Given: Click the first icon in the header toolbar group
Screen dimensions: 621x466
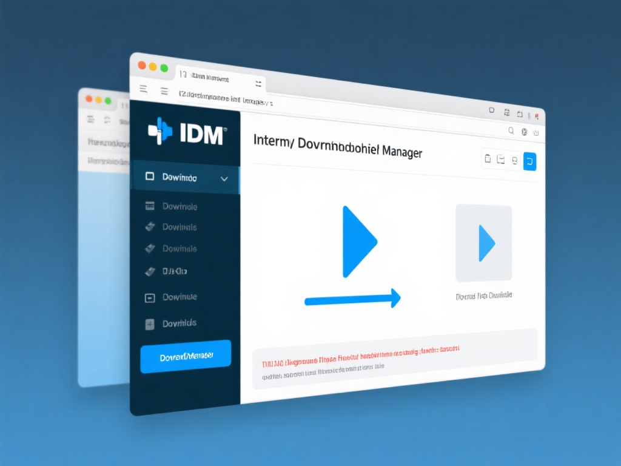Looking at the screenshot, I should (488, 159).
